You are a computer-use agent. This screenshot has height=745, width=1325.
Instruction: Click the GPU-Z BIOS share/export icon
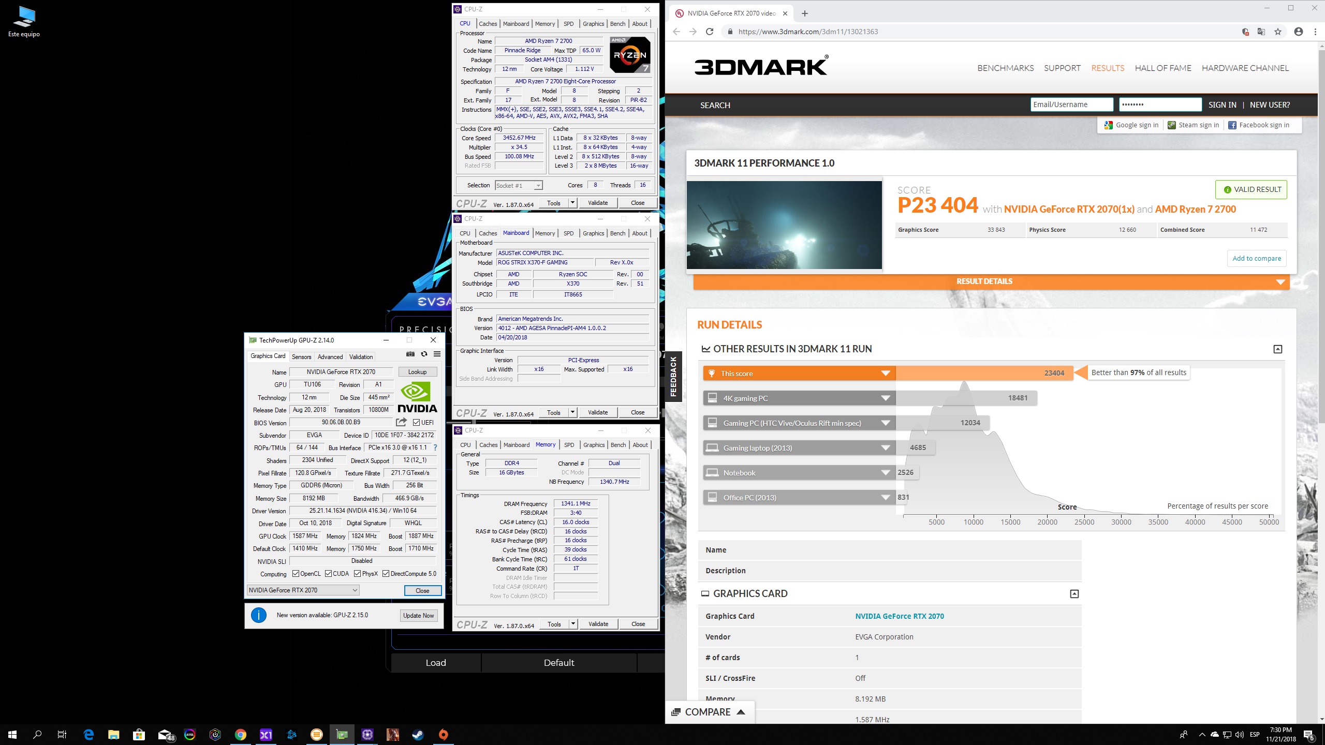tap(401, 422)
